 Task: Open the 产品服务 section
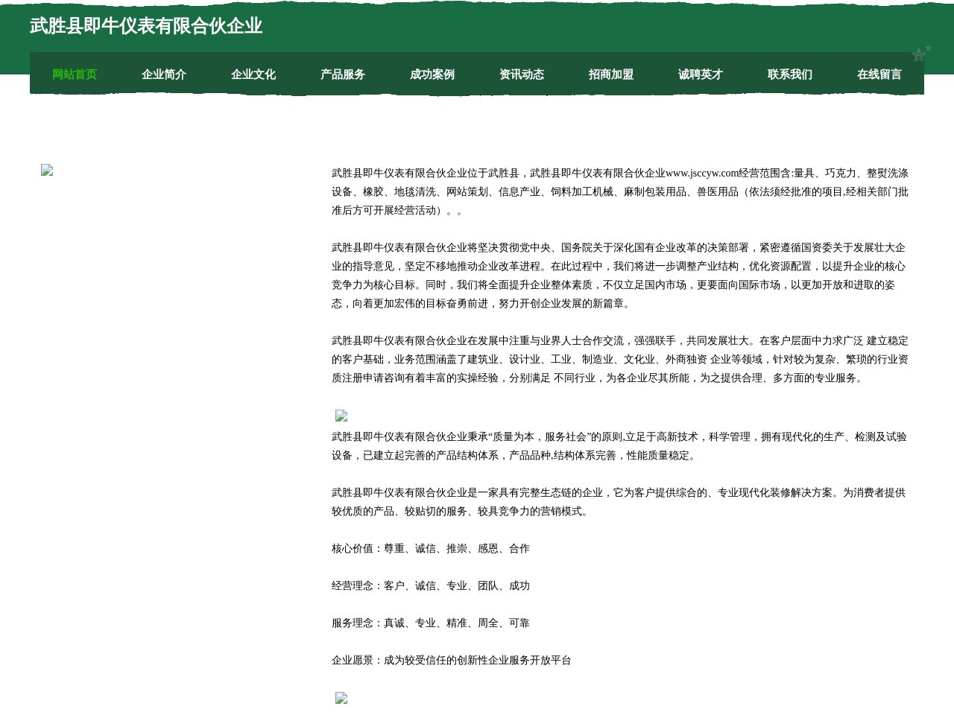[342, 74]
